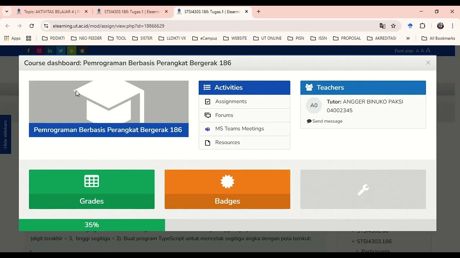Viewport: 460px width, 258px height.
Task: Click the course title banner
Action: (109, 130)
